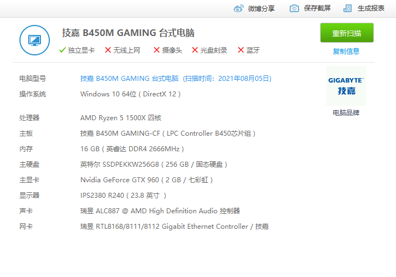Click the 保存截屏 text
This screenshot has width=396, height=277.
point(317,8)
